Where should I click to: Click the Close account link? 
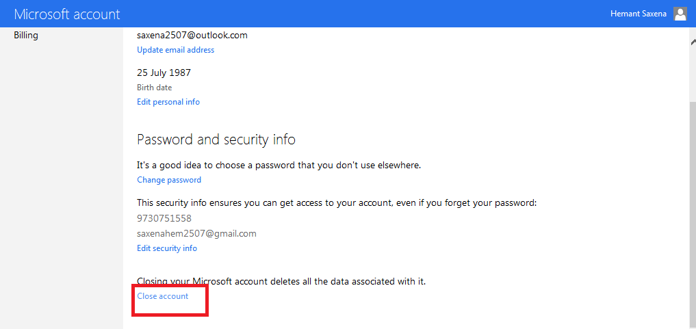[x=163, y=296]
